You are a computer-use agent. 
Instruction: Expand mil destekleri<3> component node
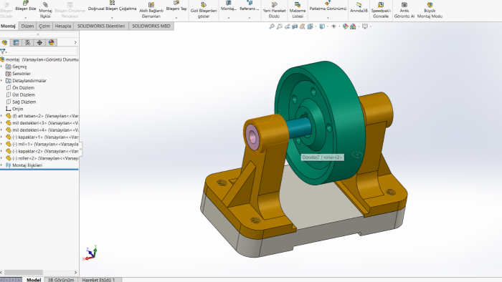tap(1, 123)
